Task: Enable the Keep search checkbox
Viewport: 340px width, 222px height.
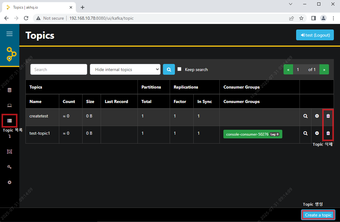Action: tap(180, 69)
